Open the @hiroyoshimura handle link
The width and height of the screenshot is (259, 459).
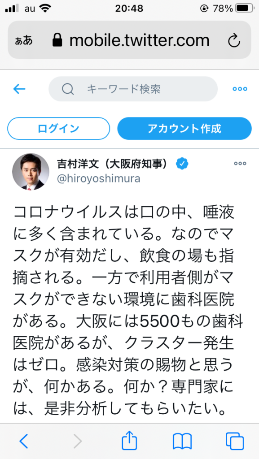(x=98, y=178)
